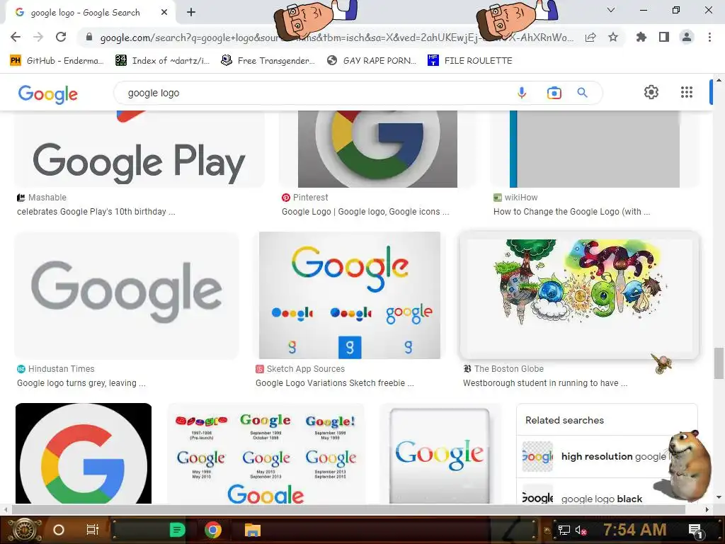725x544 pixels.
Task: Click the Sketch App Sources link
Action: pyautogui.click(x=300, y=368)
